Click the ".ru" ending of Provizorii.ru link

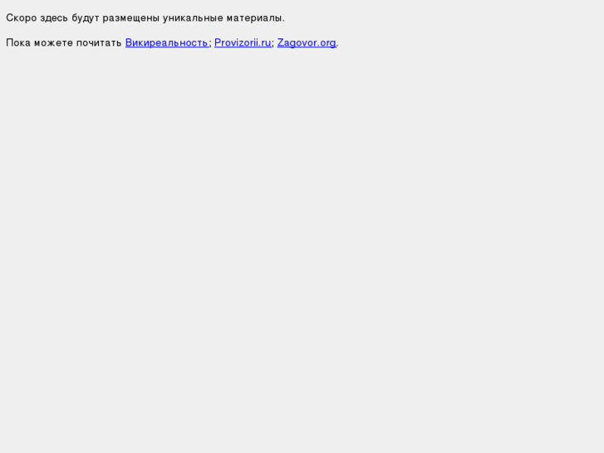[x=265, y=42]
